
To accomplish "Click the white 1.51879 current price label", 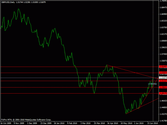I will (163, 78).
